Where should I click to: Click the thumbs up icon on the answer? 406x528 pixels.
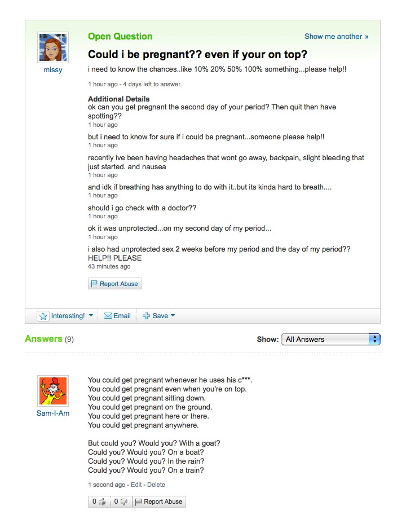click(x=102, y=501)
